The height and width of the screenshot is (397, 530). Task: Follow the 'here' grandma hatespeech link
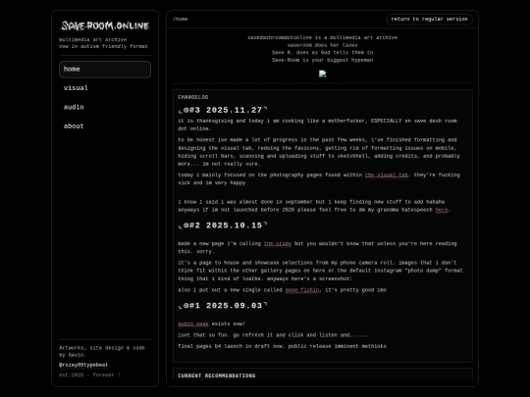click(x=442, y=210)
